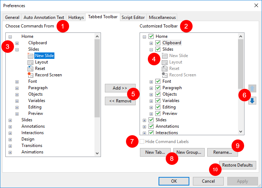
Task: Expand the Paragraph group in the left commands tree
Action: (17, 88)
